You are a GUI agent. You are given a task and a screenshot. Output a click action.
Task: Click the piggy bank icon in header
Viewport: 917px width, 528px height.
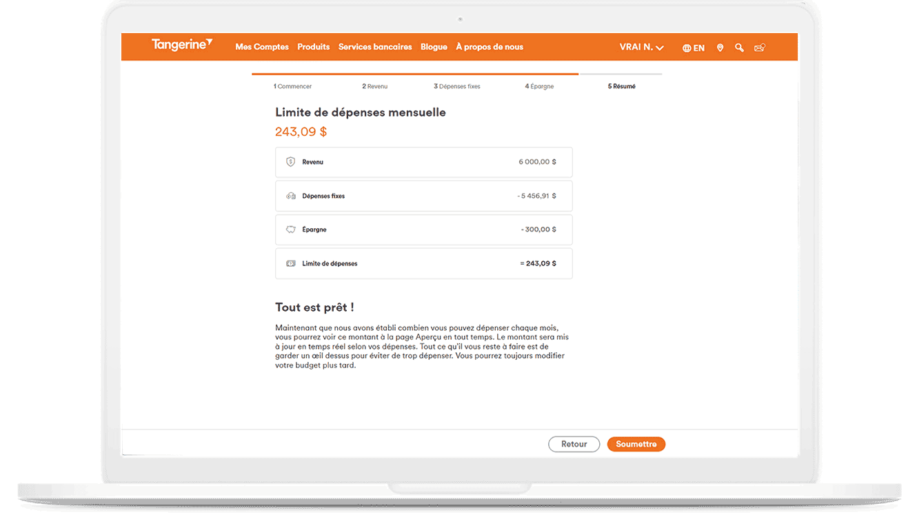tap(759, 48)
